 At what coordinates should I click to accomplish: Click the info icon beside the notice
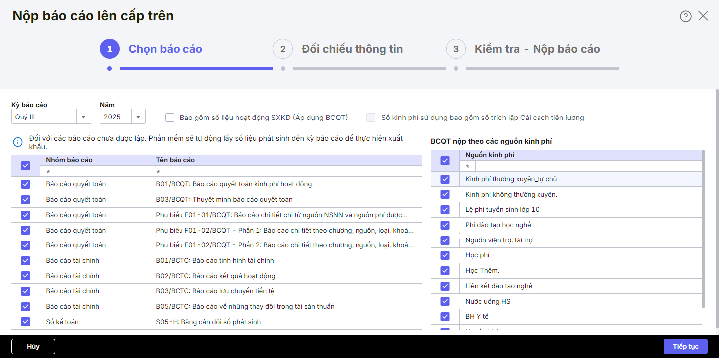click(18, 142)
